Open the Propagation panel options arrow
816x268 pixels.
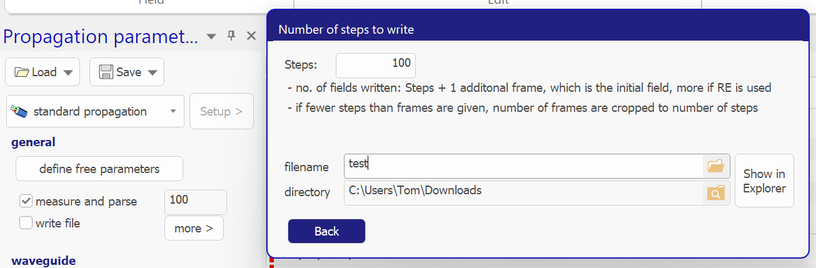[211, 36]
